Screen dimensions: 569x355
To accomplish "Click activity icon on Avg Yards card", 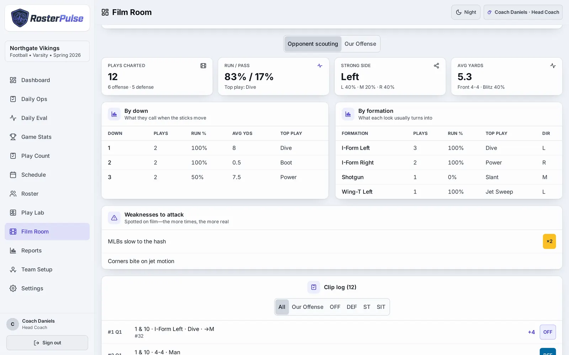I will [553, 66].
